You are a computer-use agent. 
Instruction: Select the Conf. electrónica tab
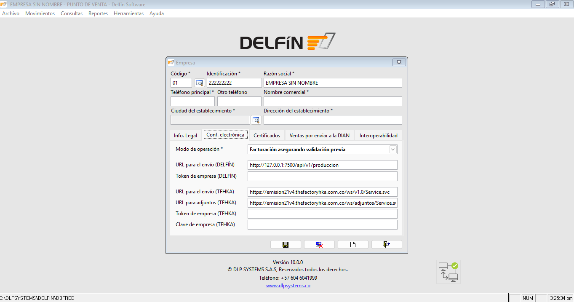click(x=225, y=135)
